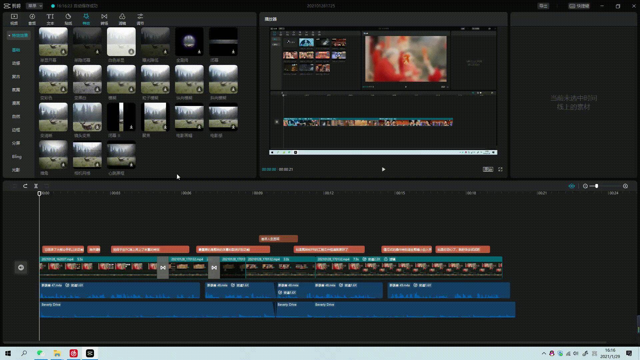
Task: Download the 镜头变焦 effect
Action: [97, 127]
